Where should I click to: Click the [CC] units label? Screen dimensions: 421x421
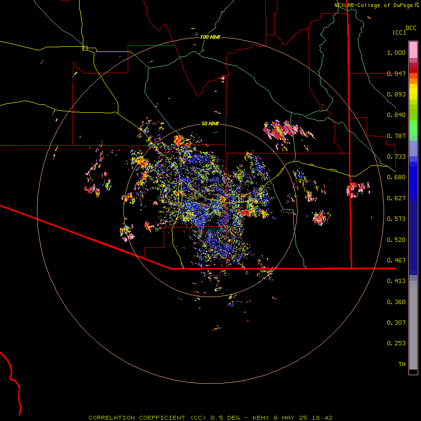tap(399, 32)
